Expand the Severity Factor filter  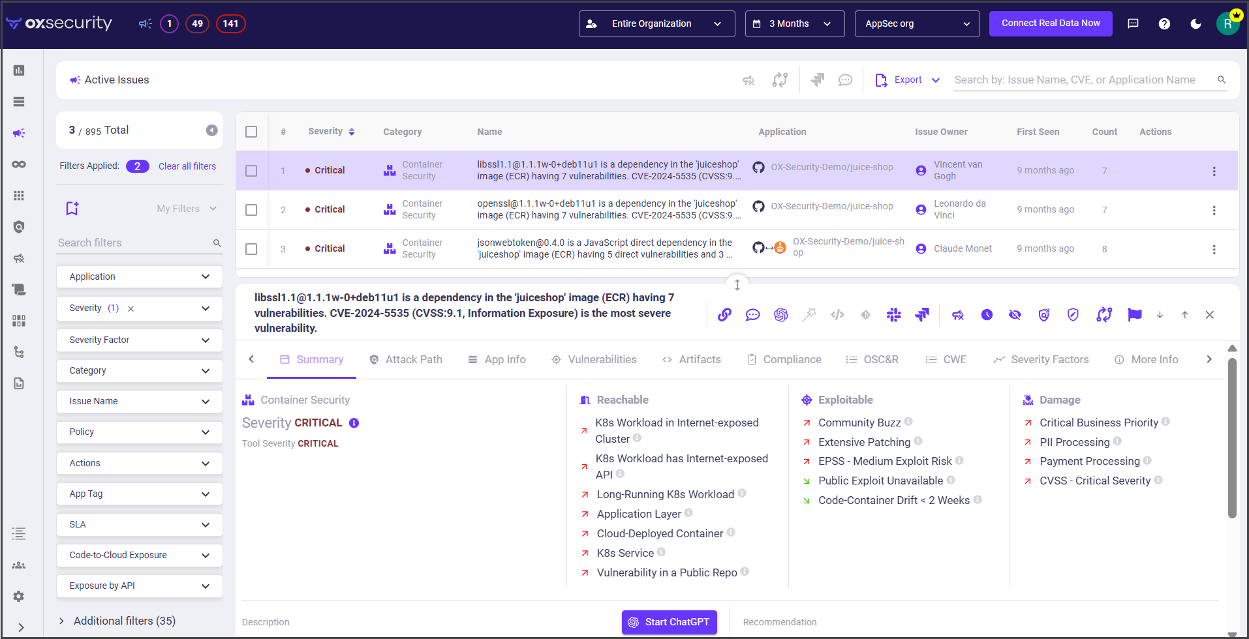(x=139, y=340)
